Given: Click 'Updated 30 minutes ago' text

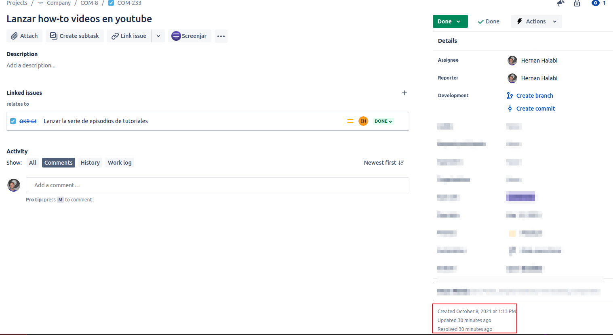Looking at the screenshot, I should pyautogui.click(x=464, y=320).
